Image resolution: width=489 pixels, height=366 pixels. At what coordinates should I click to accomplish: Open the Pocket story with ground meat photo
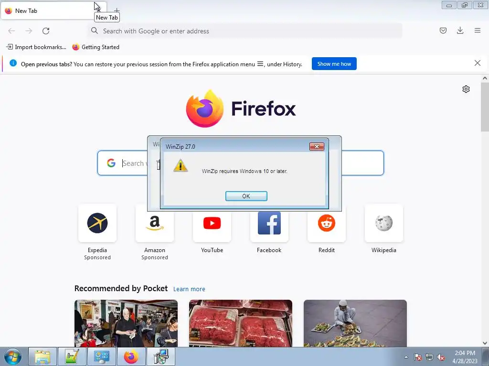pyautogui.click(x=241, y=323)
